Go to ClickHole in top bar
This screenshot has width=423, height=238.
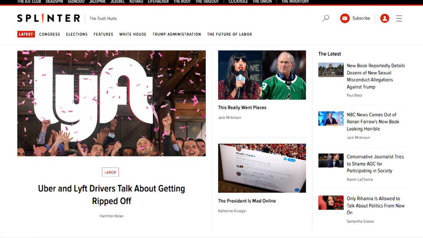point(238,2)
